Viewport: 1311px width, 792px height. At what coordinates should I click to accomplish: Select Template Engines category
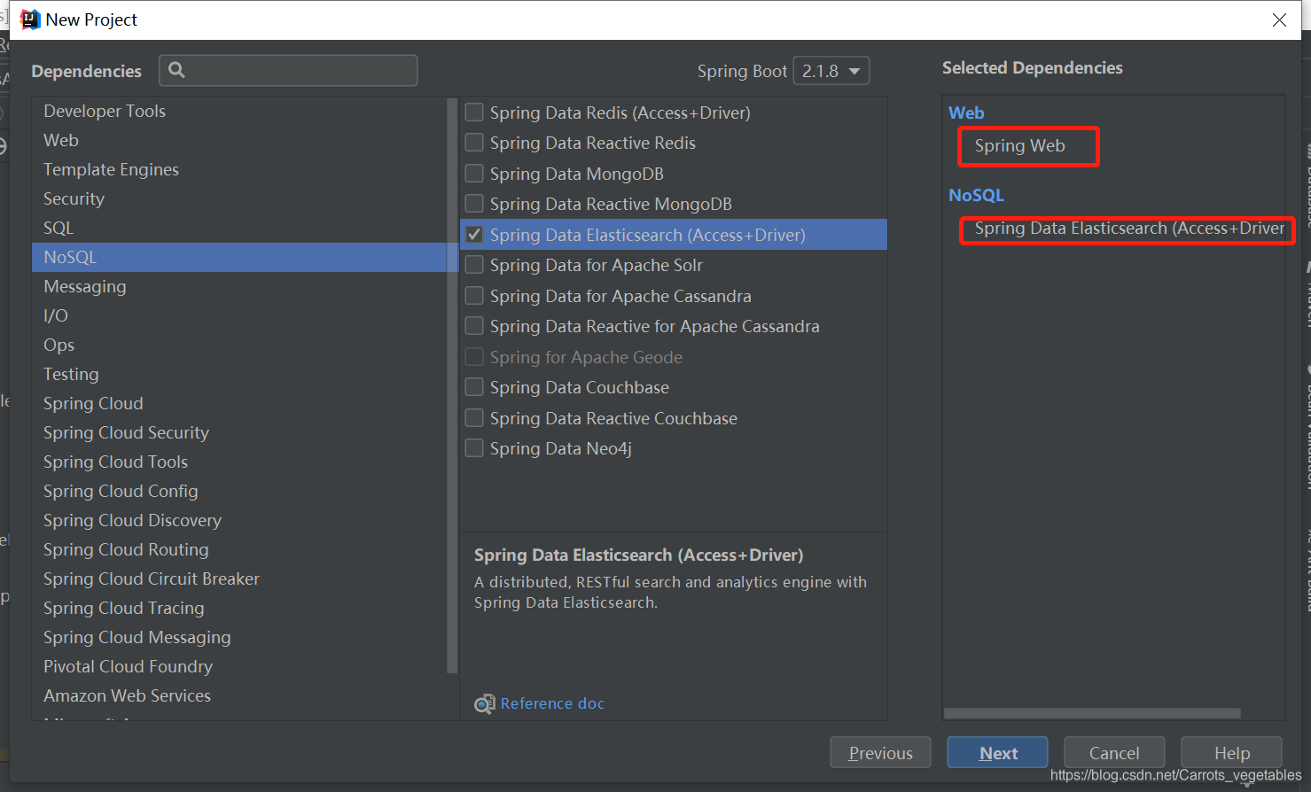(239, 169)
